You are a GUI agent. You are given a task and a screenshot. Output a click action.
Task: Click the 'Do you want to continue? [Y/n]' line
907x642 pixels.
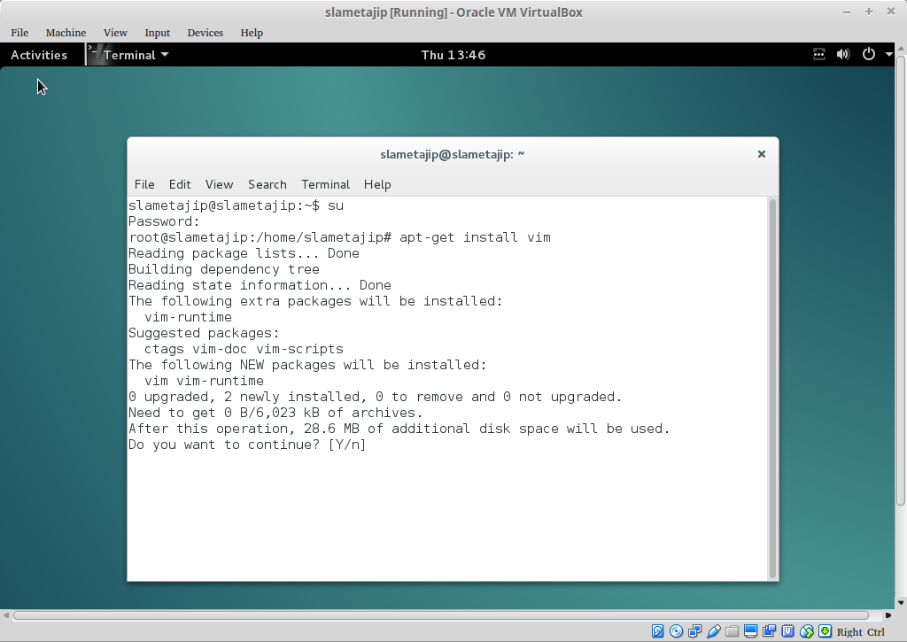pyautogui.click(x=247, y=445)
